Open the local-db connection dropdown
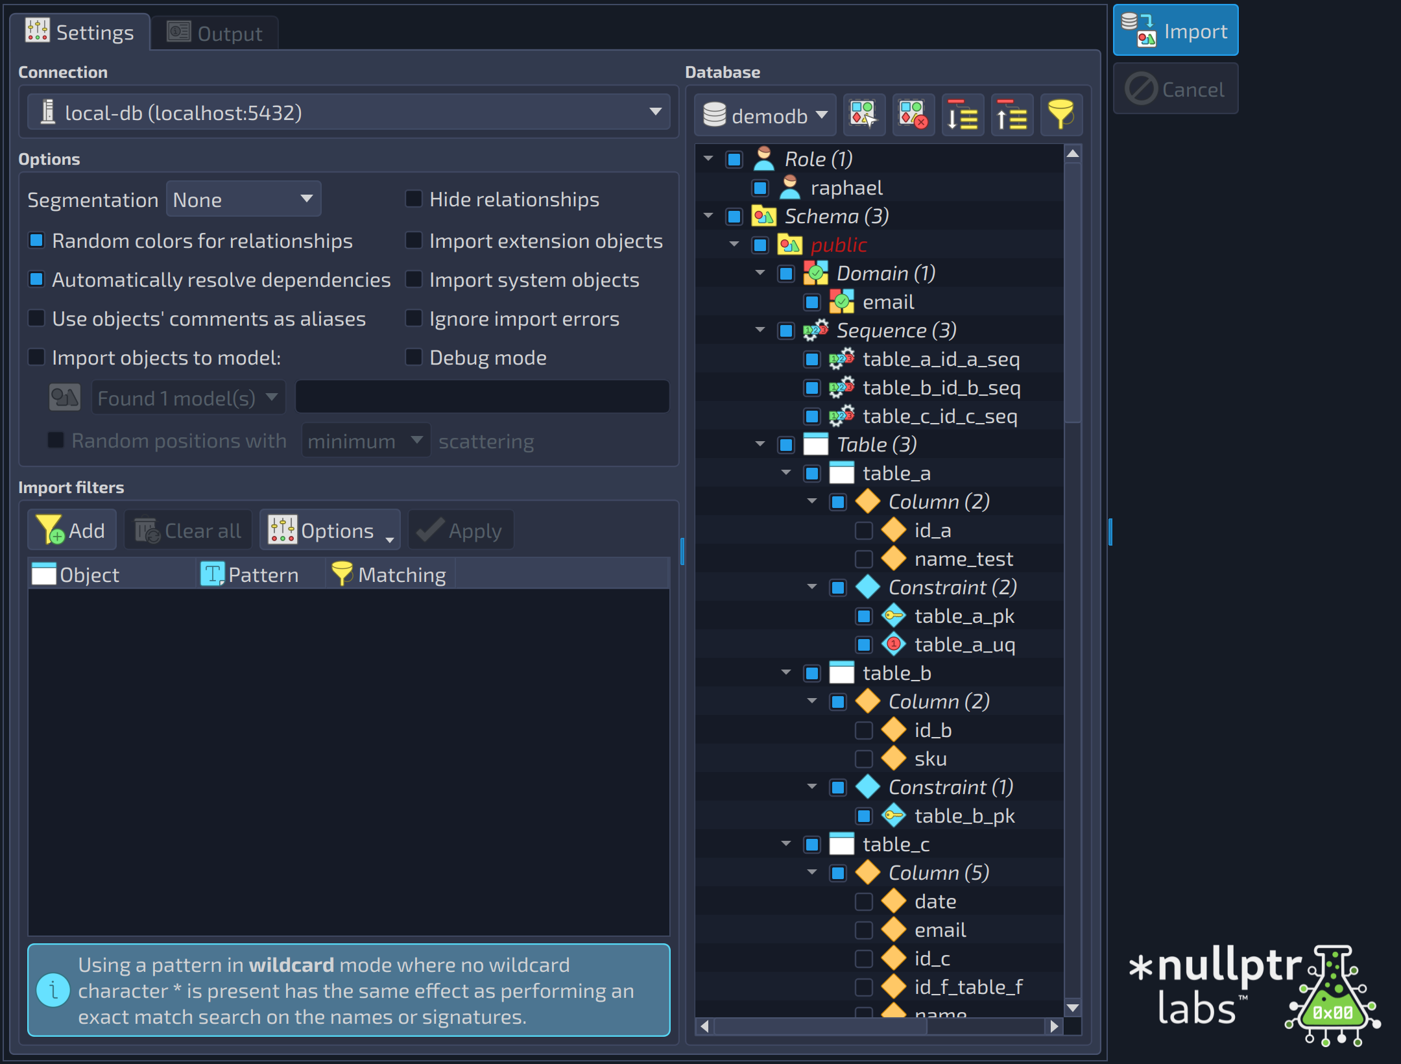This screenshot has height=1064, width=1401. point(349,112)
